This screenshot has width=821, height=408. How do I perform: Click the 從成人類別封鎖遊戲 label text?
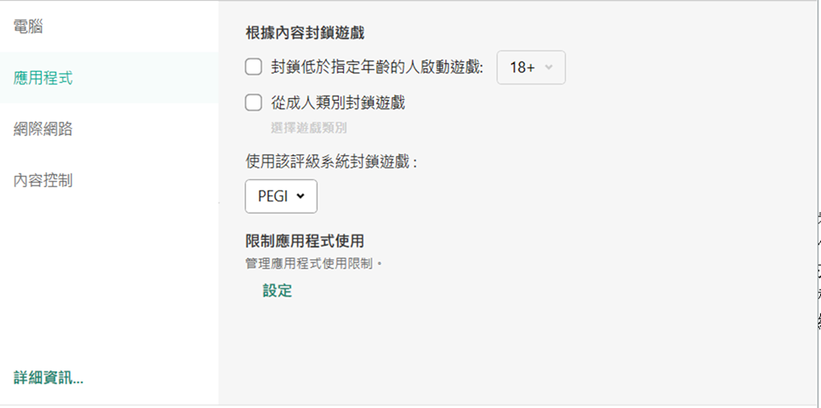point(338,102)
